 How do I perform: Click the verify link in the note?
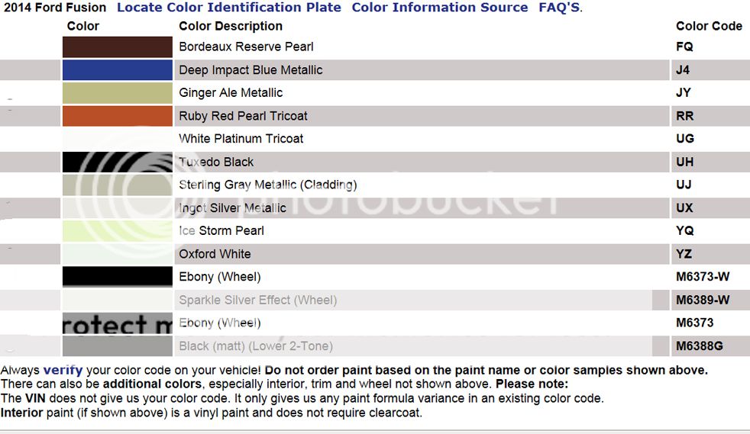click(63, 370)
